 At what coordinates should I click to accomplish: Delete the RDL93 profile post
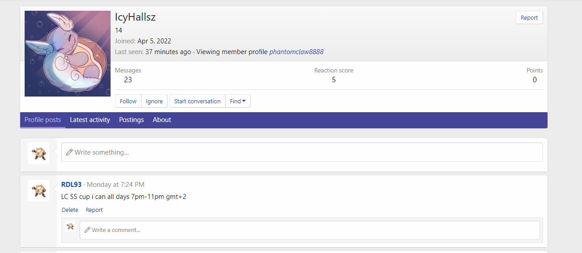click(x=70, y=210)
